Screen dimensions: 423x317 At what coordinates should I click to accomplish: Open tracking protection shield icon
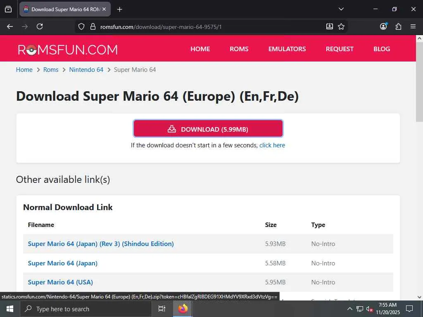click(x=81, y=26)
